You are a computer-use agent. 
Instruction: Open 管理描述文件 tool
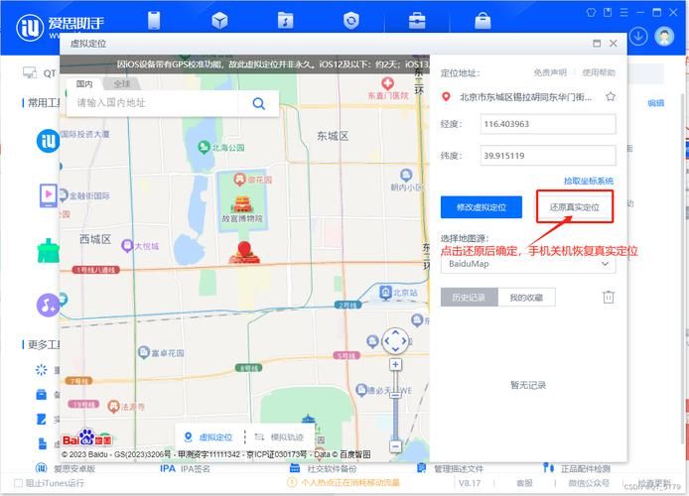(x=451, y=468)
